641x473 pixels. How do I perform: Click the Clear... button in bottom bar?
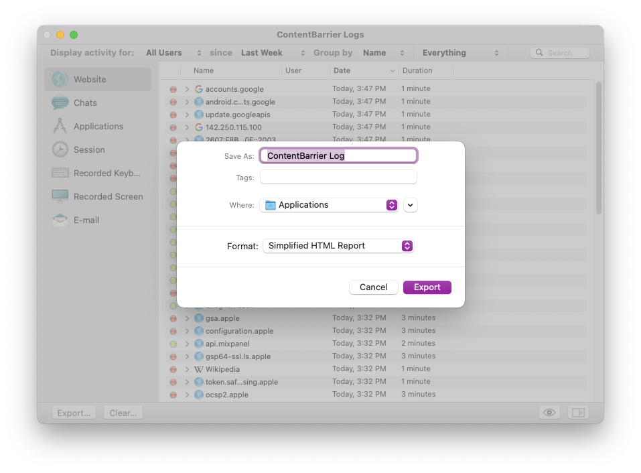123,413
